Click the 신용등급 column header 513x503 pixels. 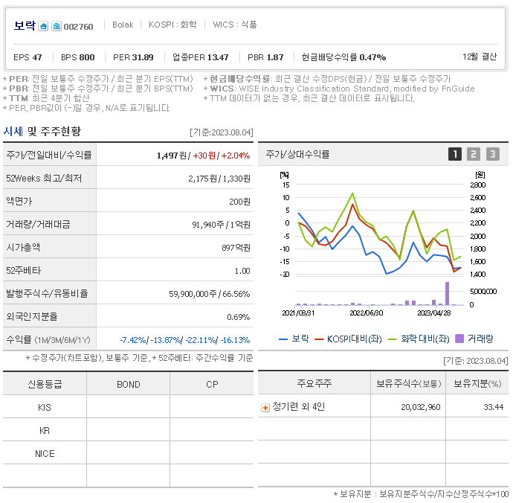45,384
